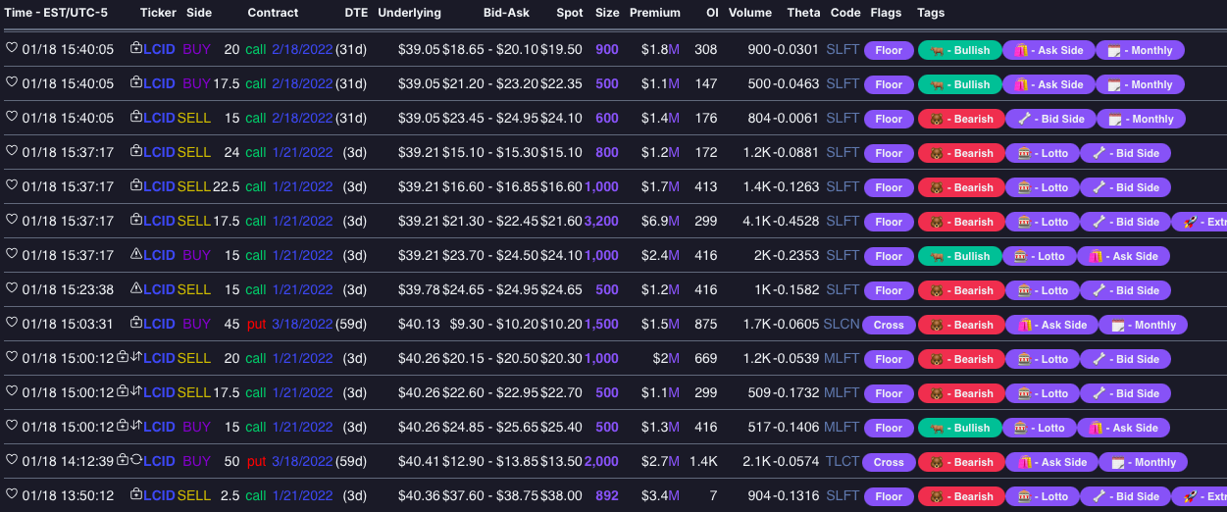
Task: Open 1/21/2022 expiration in SELL 24 call row
Action: (x=302, y=152)
